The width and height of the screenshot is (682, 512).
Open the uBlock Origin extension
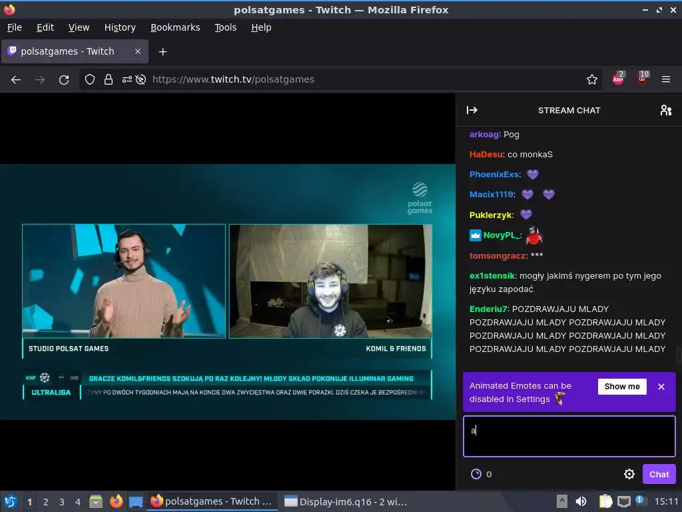click(x=643, y=79)
